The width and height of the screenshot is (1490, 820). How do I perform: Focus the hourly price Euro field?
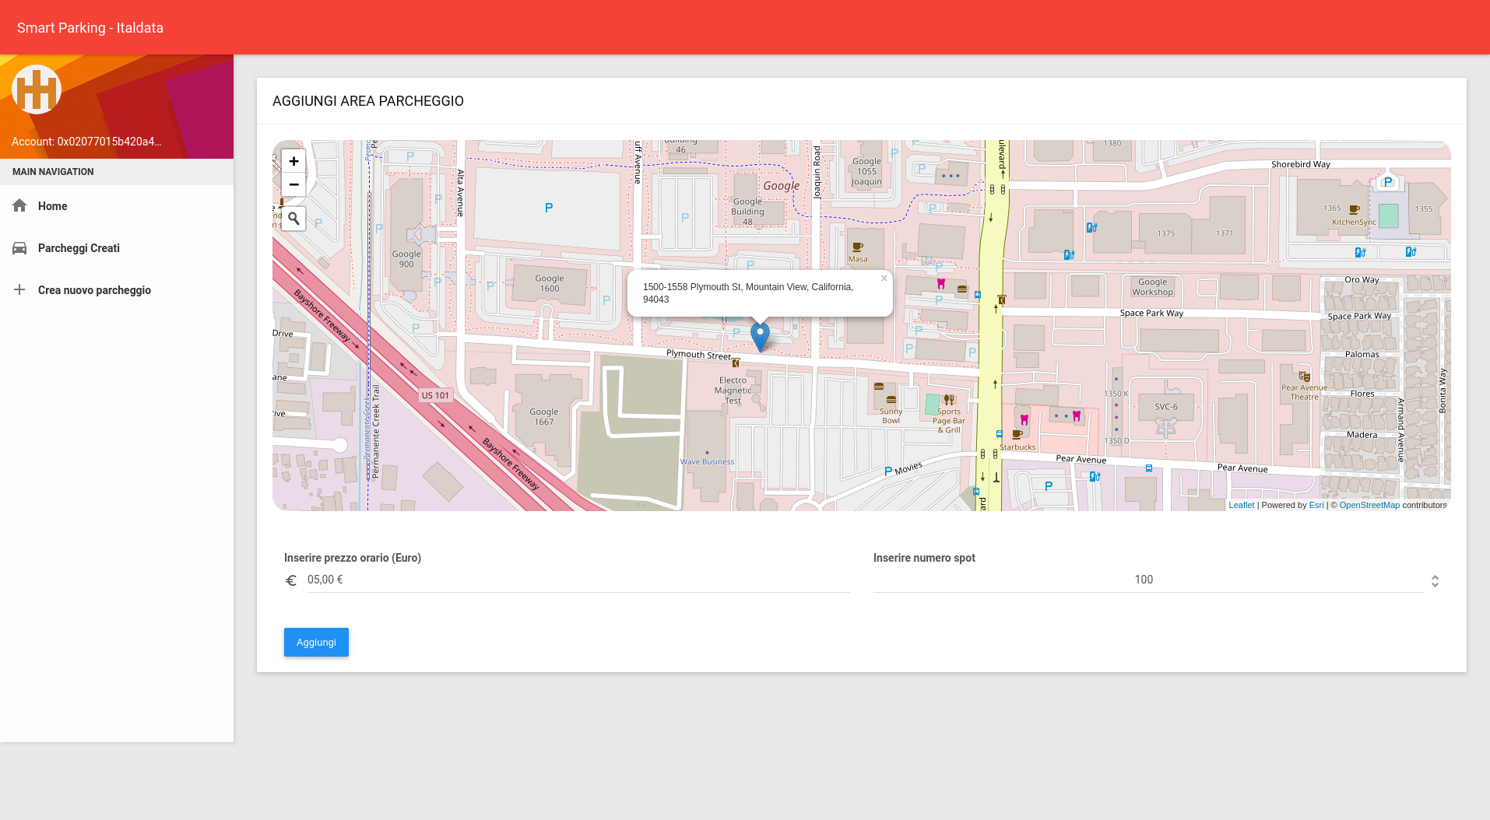578,580
